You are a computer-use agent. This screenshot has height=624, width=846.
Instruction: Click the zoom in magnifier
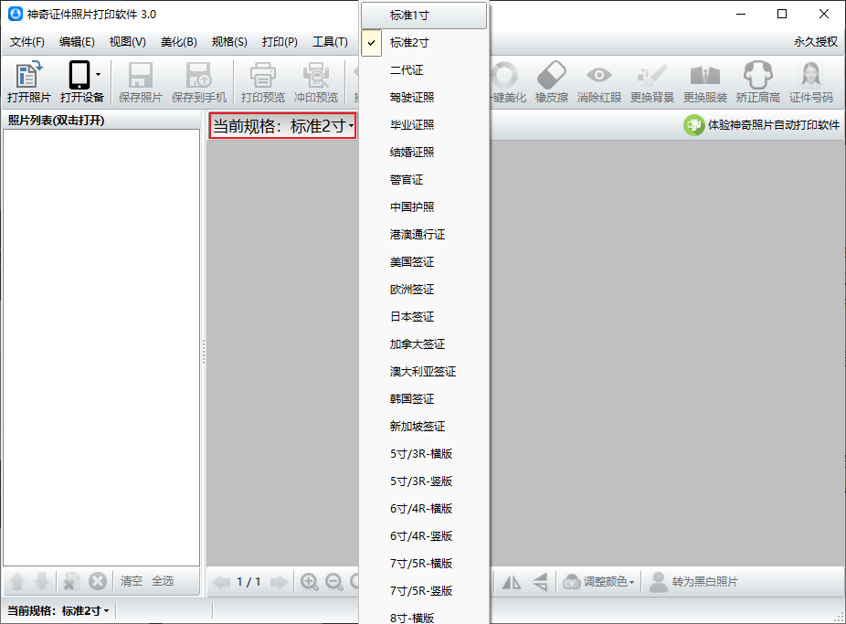(x=309, y=582)
